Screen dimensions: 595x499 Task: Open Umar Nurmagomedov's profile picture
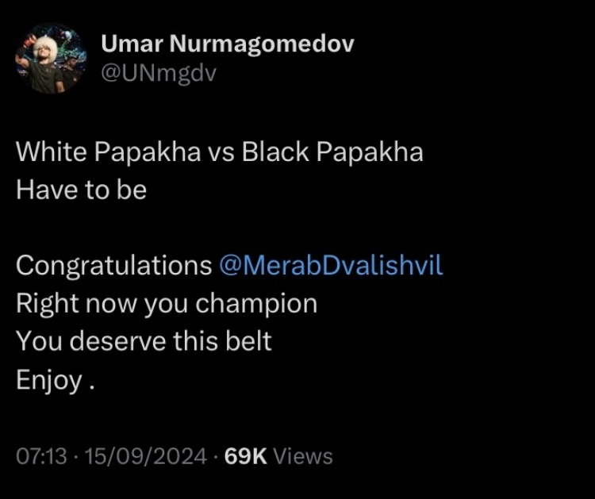click(x=51, y=58)
